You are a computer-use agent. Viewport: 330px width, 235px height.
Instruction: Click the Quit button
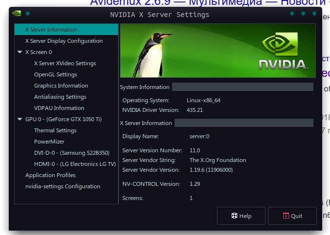[292, 216]
